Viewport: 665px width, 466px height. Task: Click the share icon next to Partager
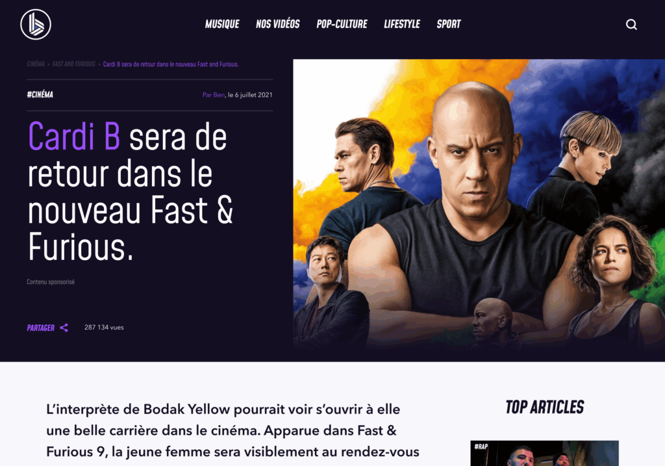pyautogui.click(x=64, y=328)
